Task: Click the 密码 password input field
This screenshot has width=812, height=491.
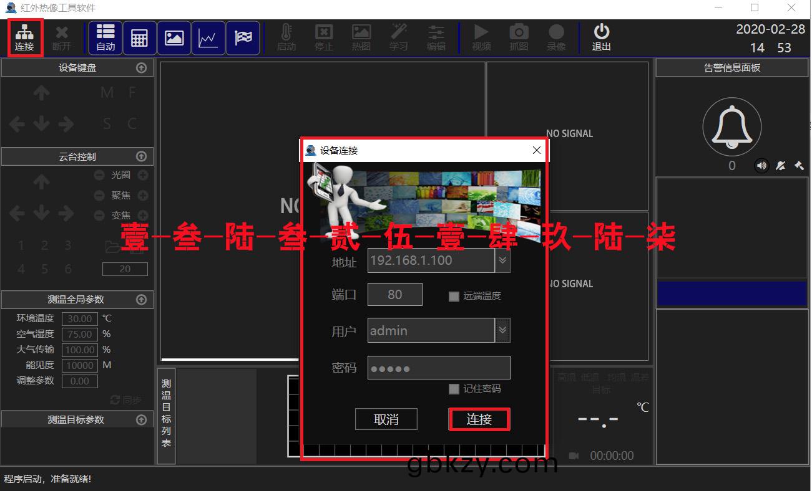Action: (x=439, y=368)
